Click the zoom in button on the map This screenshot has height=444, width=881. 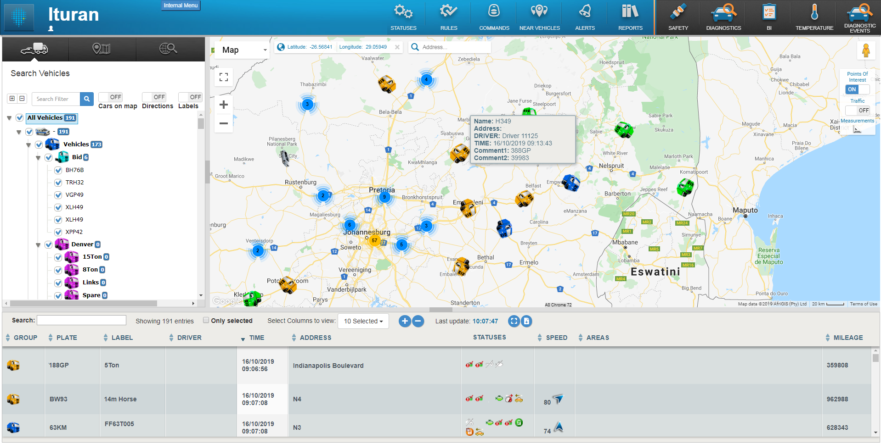click(x=223, y=105)
